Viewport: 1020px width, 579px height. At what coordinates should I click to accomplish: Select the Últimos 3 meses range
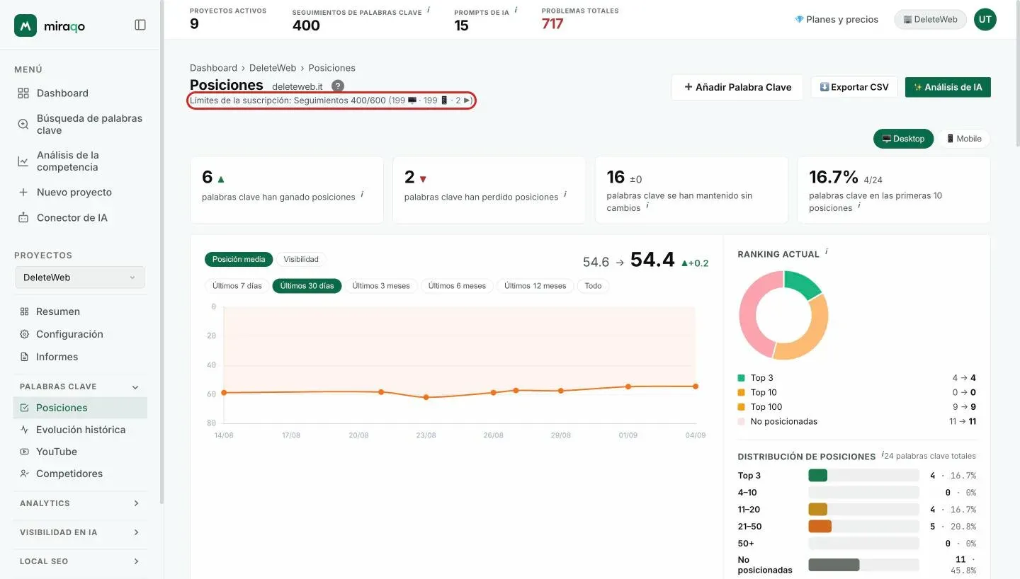(x=381, y=286)
